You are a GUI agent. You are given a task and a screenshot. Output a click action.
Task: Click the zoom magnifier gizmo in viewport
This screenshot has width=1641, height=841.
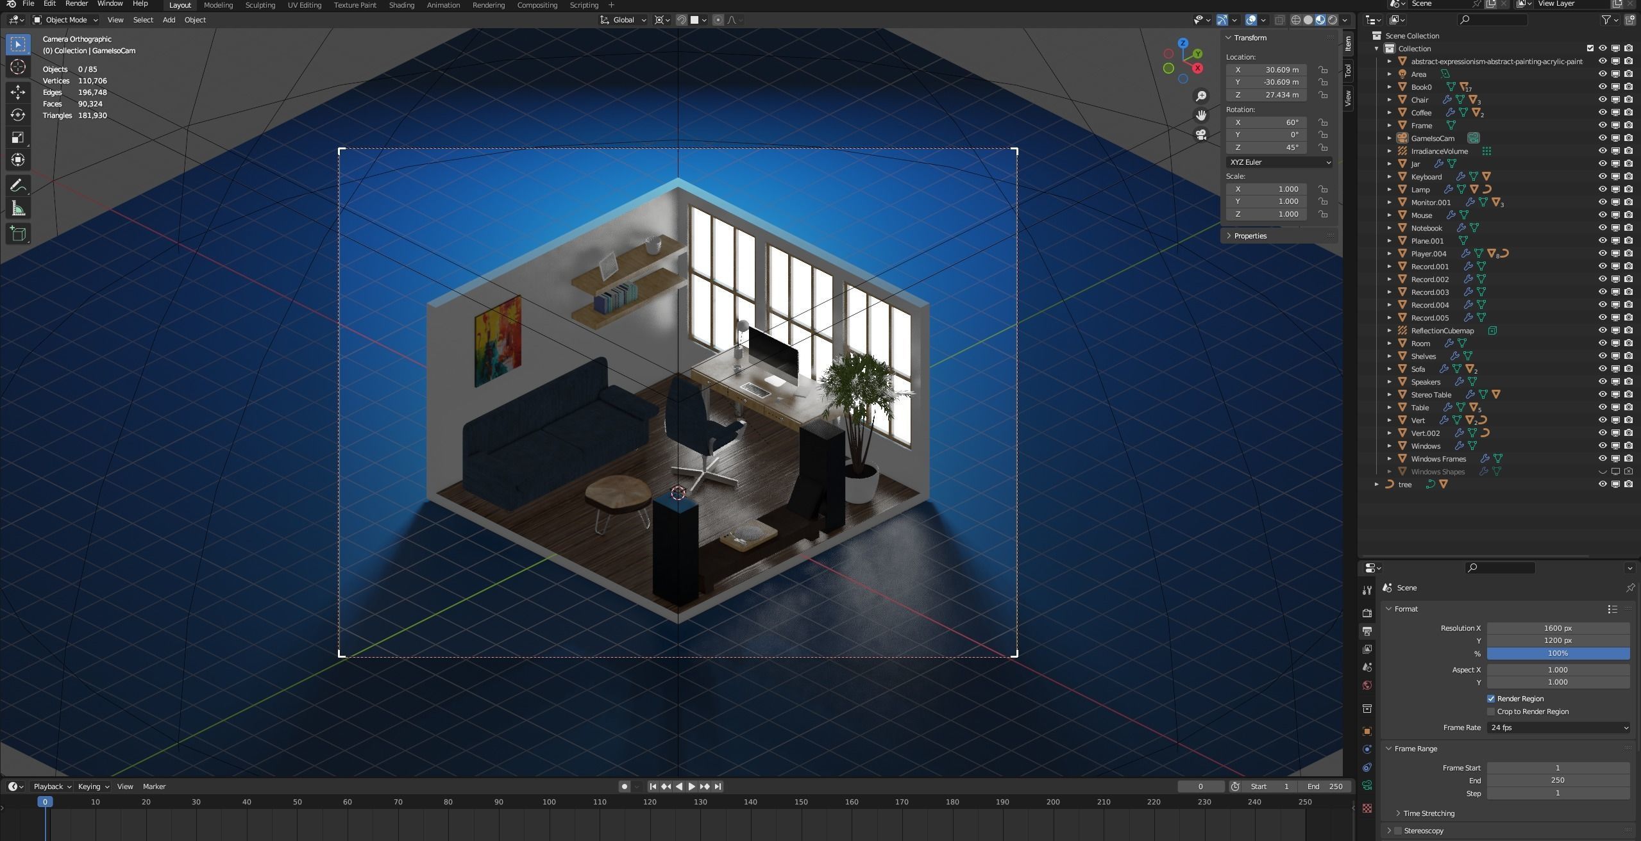point(1201,96)
